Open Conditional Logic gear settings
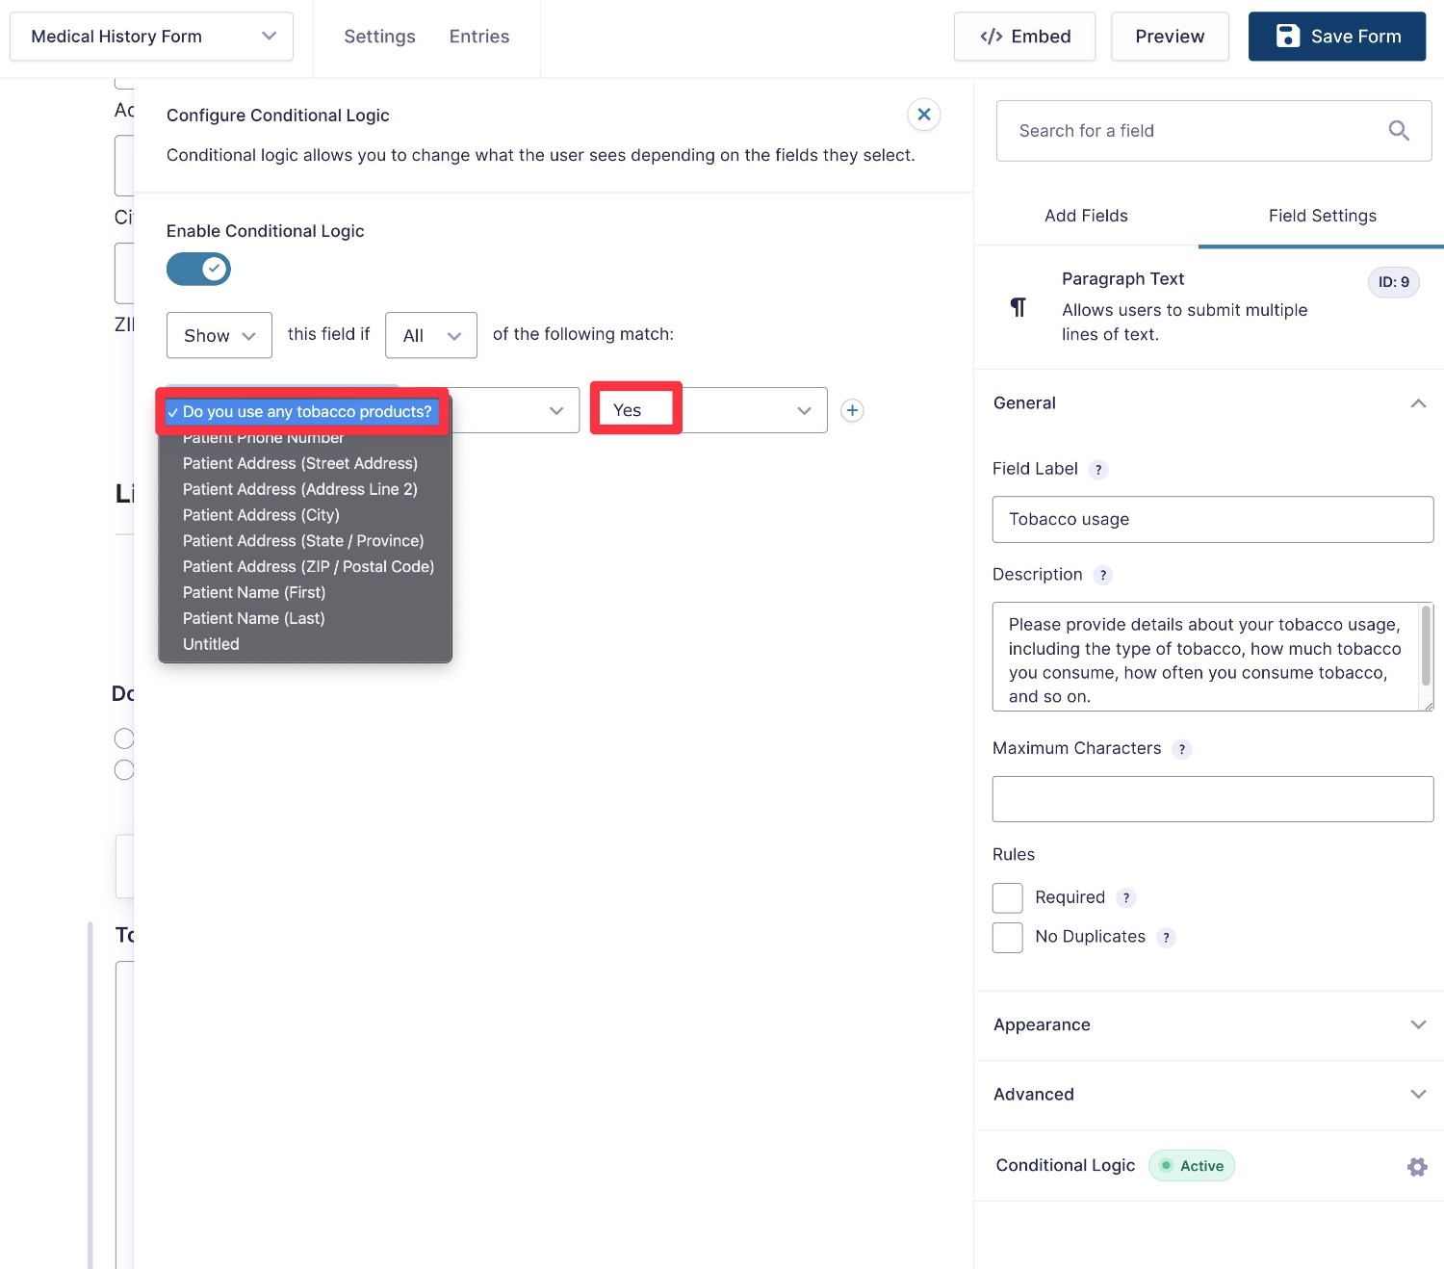Viewport: 1444px width, 1269px height. (1417, 1167)
